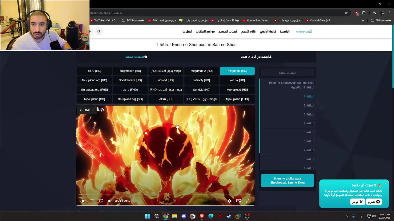Open episode الحلقة 5 in the list
Viewport: 394px width, 221px height.
click(x=287, y=132)
